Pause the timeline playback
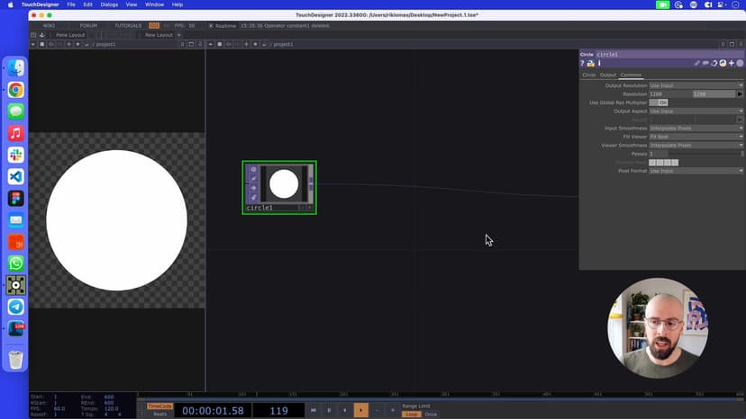The image size is (746, 419). pyautogui.click(x=329, y=410)
